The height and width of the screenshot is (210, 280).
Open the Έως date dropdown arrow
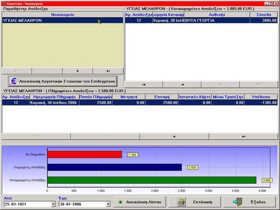(x=108, y=204)
